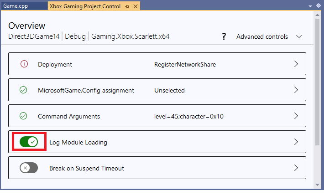The width and height of the screenshot is (324, 196).
Task: Click the vertical scrollbar thumb
Action: click(x=318, y=82)
